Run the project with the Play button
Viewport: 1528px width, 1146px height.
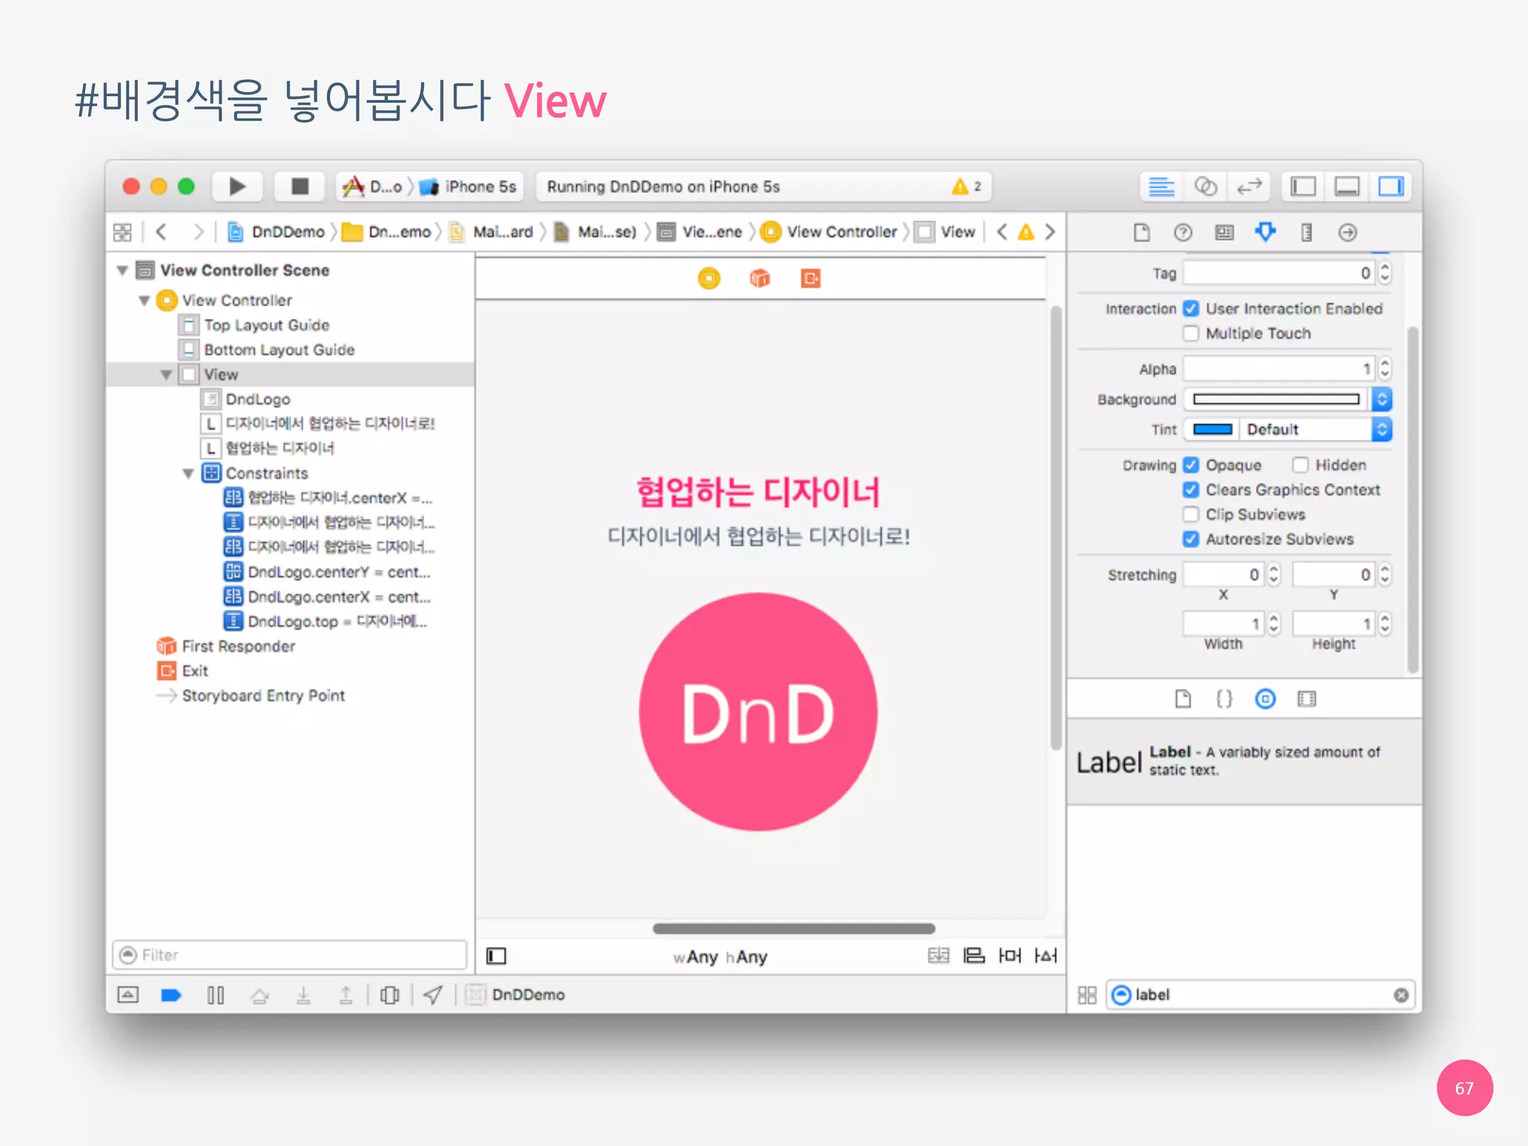pos(237,187)
